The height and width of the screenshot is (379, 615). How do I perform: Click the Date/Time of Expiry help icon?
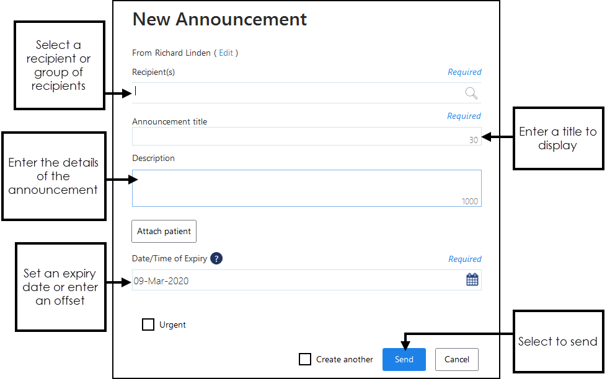216,259
